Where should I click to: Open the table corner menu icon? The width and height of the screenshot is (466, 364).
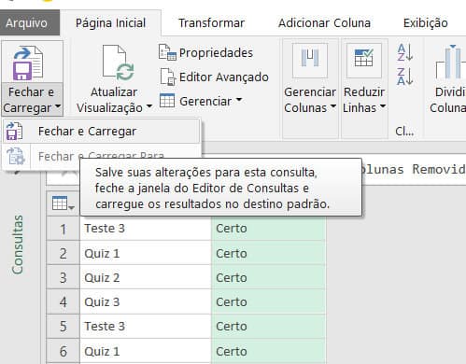tap(63, 203)
